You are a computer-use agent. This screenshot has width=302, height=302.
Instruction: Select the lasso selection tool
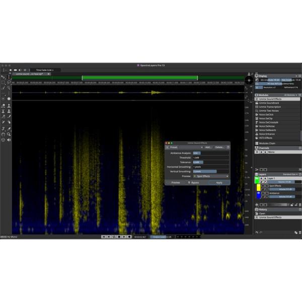pyautogui.click(x=9, y=83)
